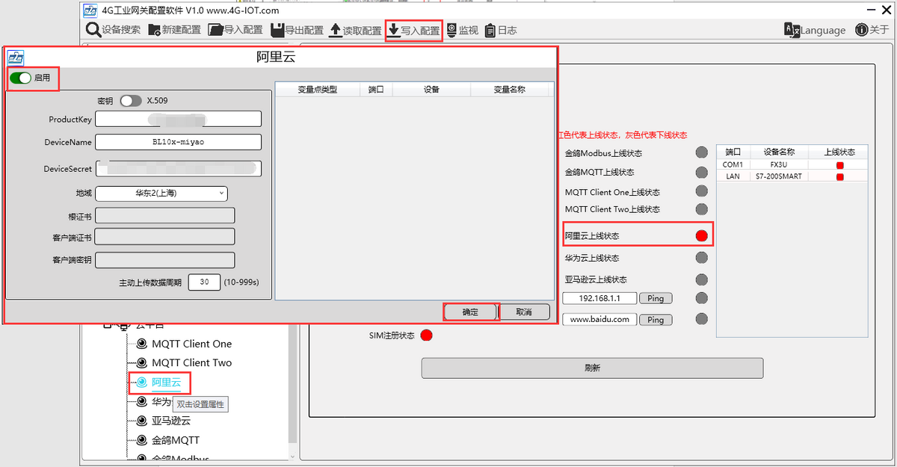This screenshot has height=467, width=897.
Task: Click the red status square in the LAN row
Action: coord(839,177)
